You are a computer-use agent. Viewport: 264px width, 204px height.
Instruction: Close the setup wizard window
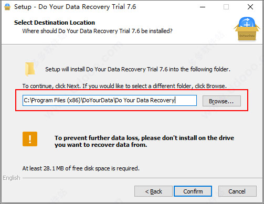click(250, 7)
